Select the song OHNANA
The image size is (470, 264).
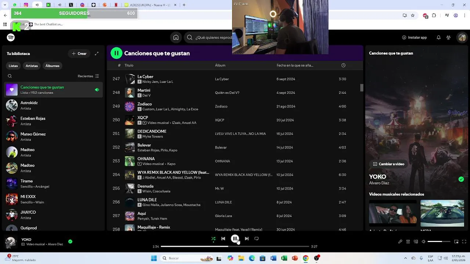pyautogui.click(x=146, y=159)
